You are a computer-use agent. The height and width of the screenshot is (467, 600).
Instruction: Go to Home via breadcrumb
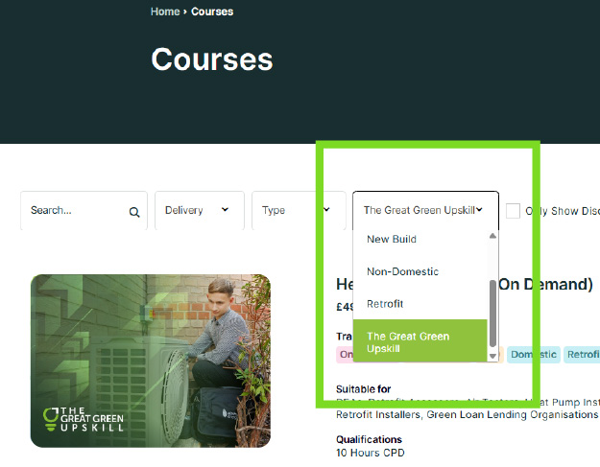(165, 12)
